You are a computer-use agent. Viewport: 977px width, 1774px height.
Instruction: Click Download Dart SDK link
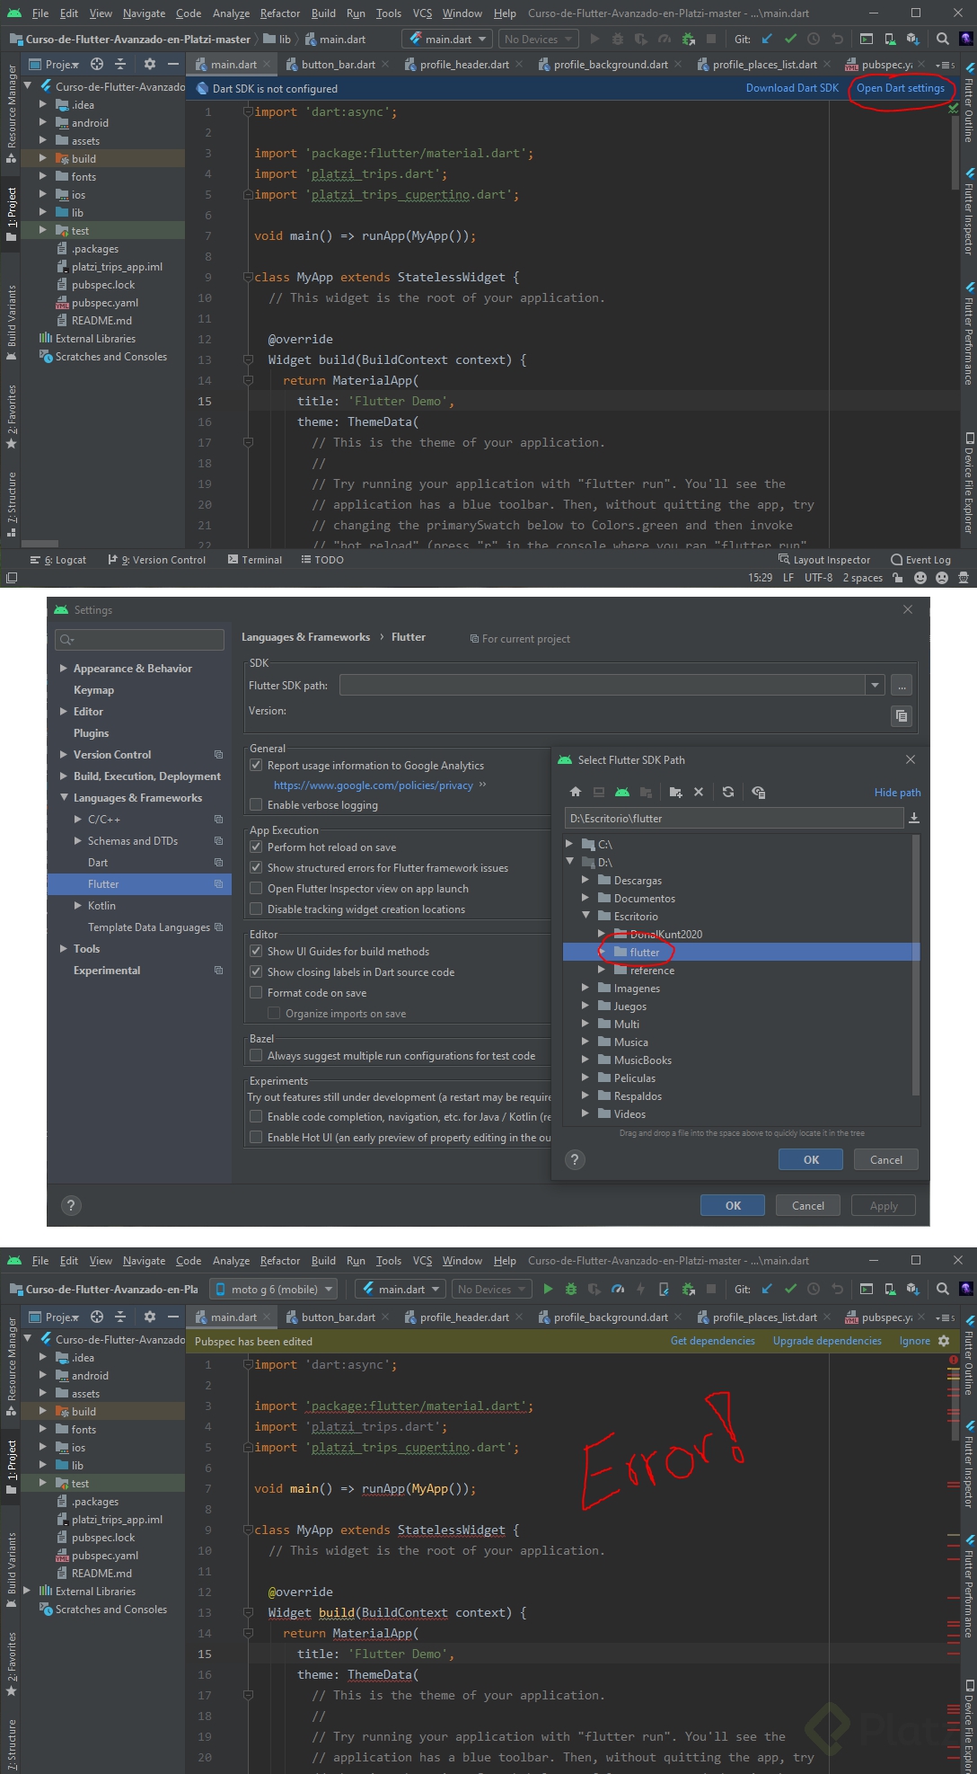pyautogui.click(x=792, y=88)
